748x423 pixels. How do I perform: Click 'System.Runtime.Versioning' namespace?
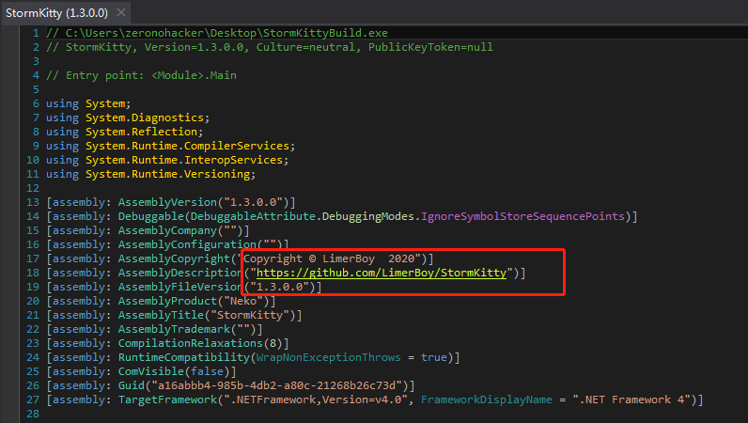point(167,174)
